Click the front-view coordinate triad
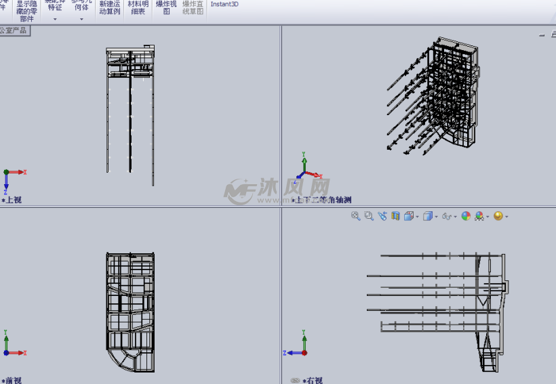 pyautogui.click(x=14, y=343)
